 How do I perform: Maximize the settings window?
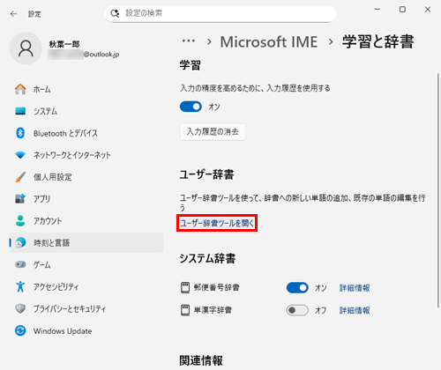pyautogui.click(x=402, y=10)
